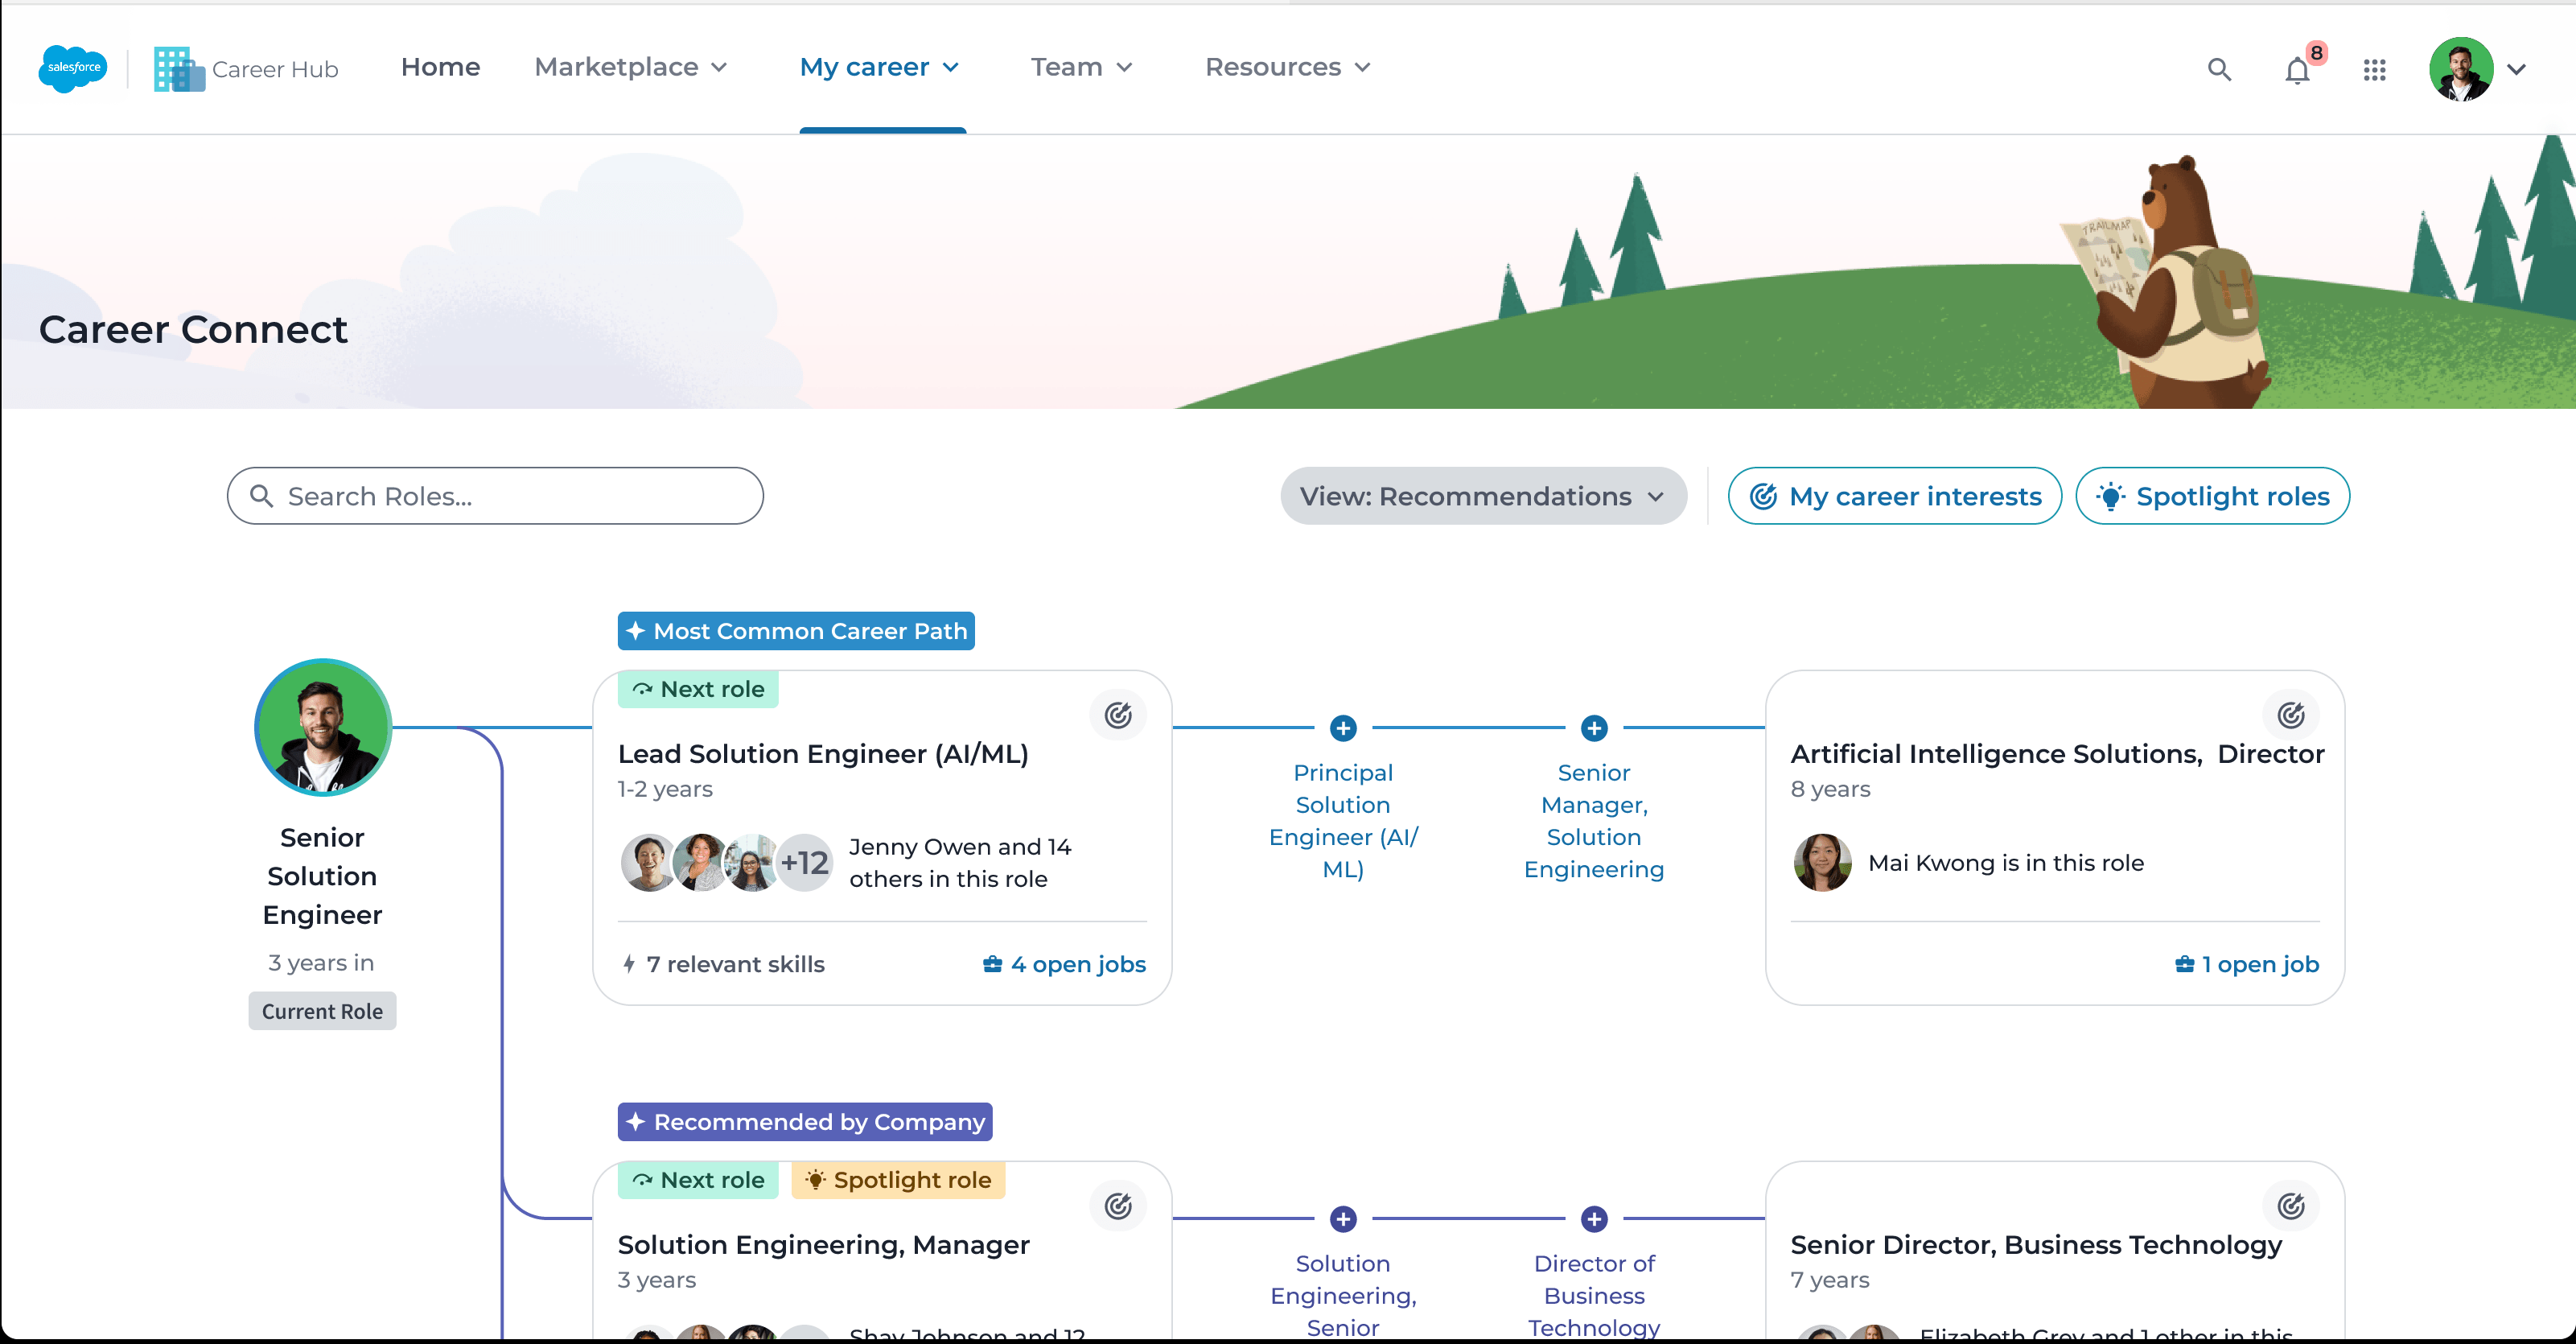Go to the Home tab
This screenshot has width=2576, height=1344.
440,67
